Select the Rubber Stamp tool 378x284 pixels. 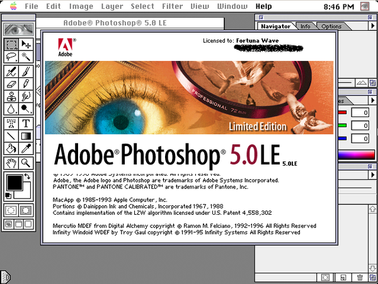tap(11, 96)
